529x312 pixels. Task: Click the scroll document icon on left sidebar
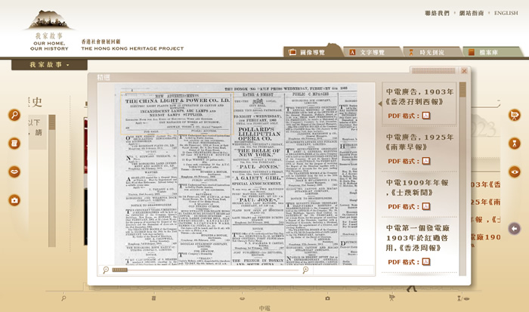(x=14, y=144)
